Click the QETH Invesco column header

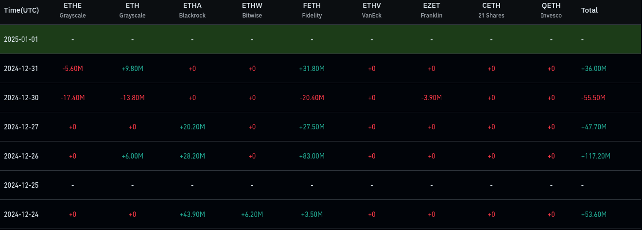551,10
